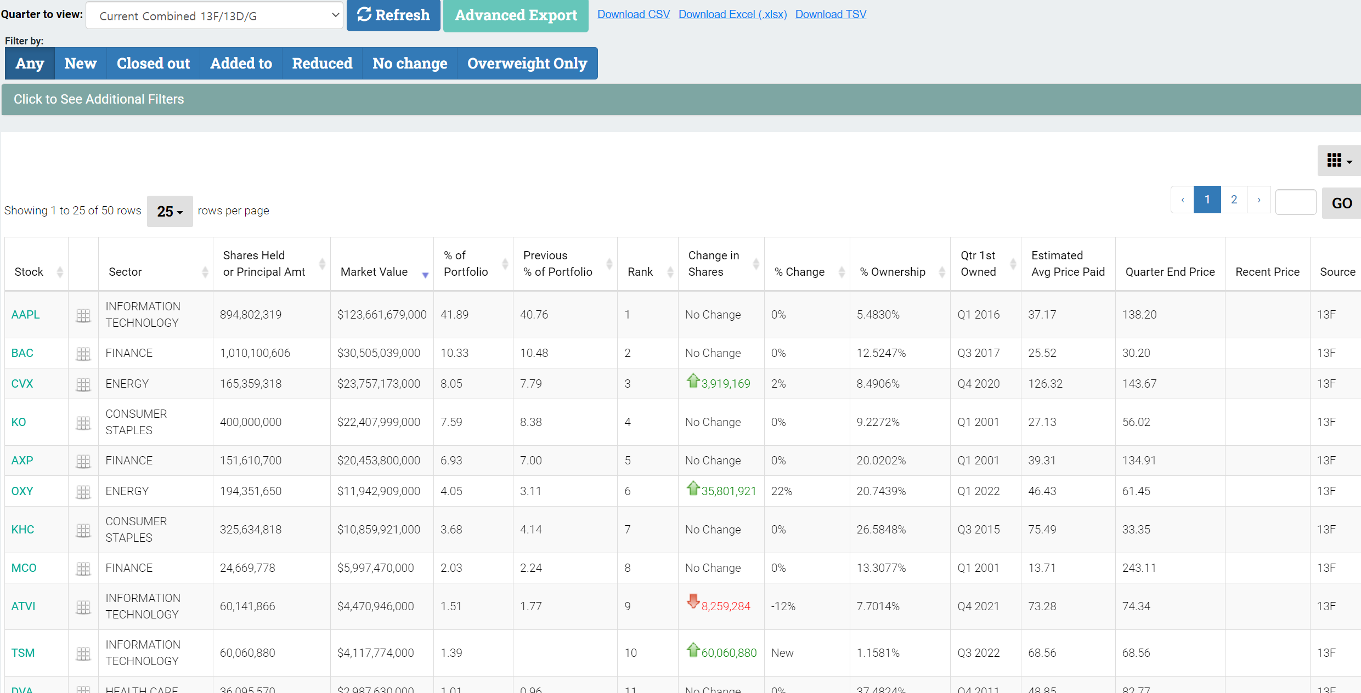The width and height of the screenshot is (1361, 693).
Task: Click the Refresh button
Action: point(393,15)
